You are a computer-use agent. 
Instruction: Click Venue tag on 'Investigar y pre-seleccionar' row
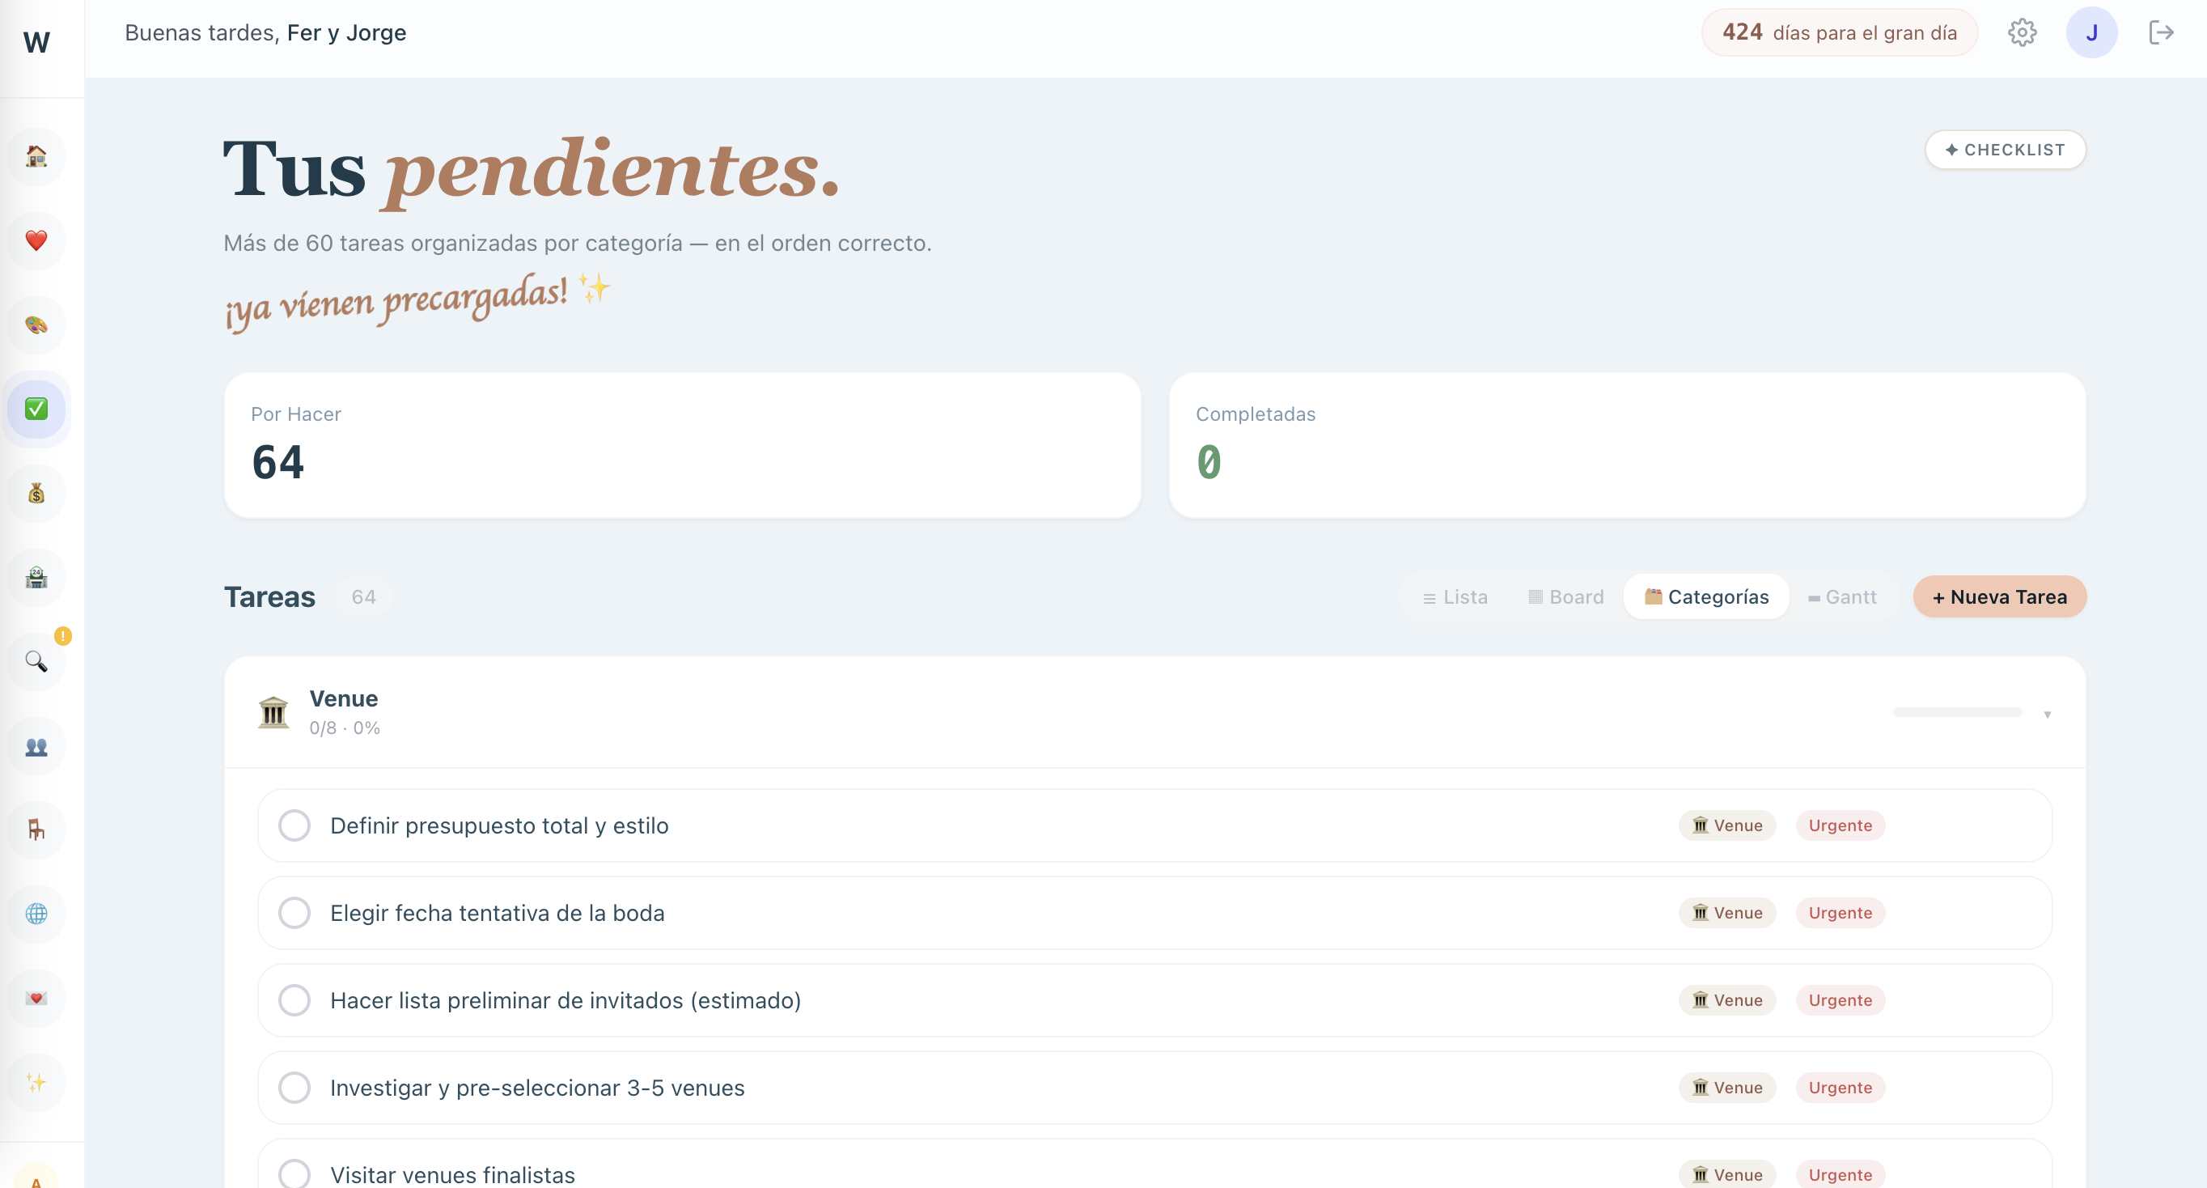point(1726,1088)
